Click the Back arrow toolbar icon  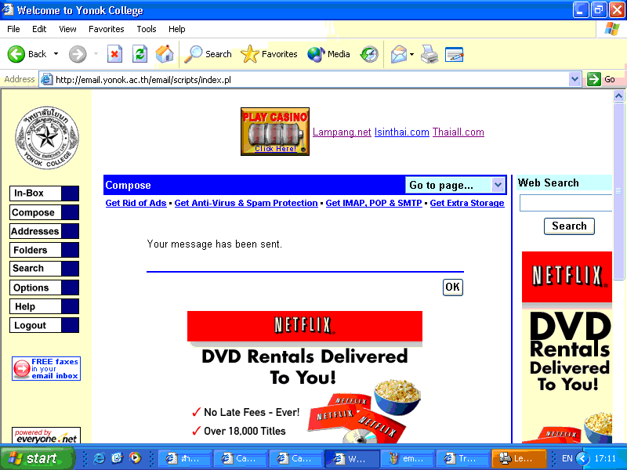coord(17,54)
